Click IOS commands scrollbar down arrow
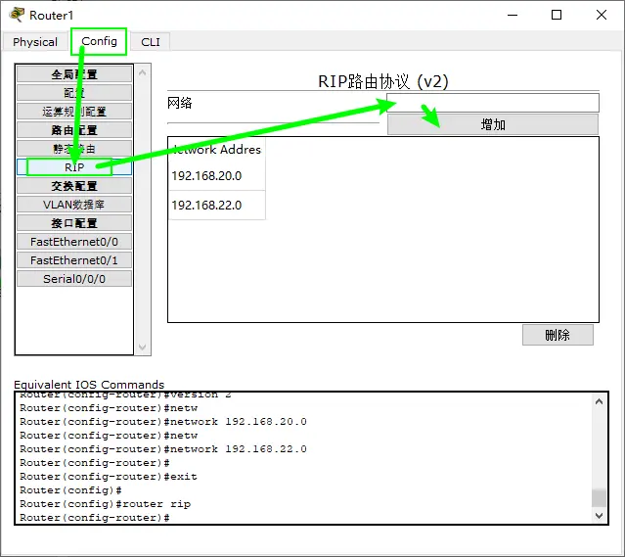 [599, 516]
